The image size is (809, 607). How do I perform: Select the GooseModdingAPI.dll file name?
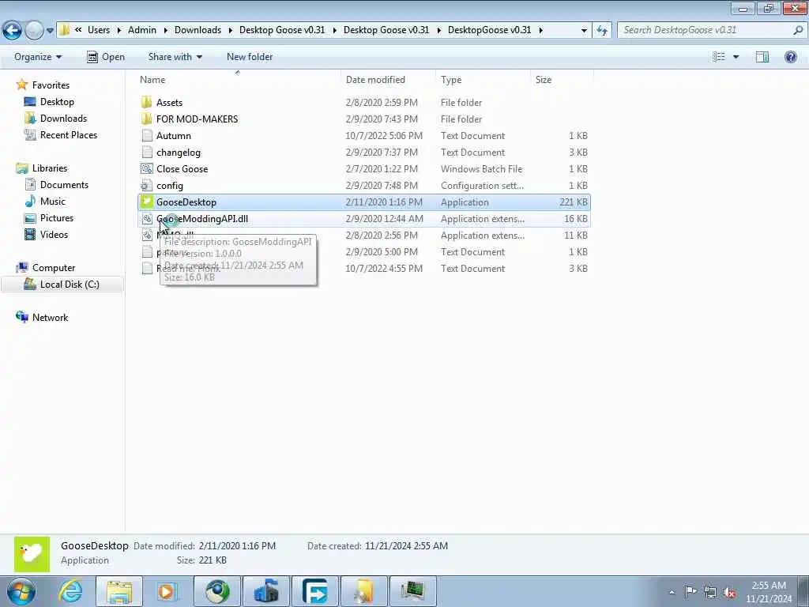202,219
